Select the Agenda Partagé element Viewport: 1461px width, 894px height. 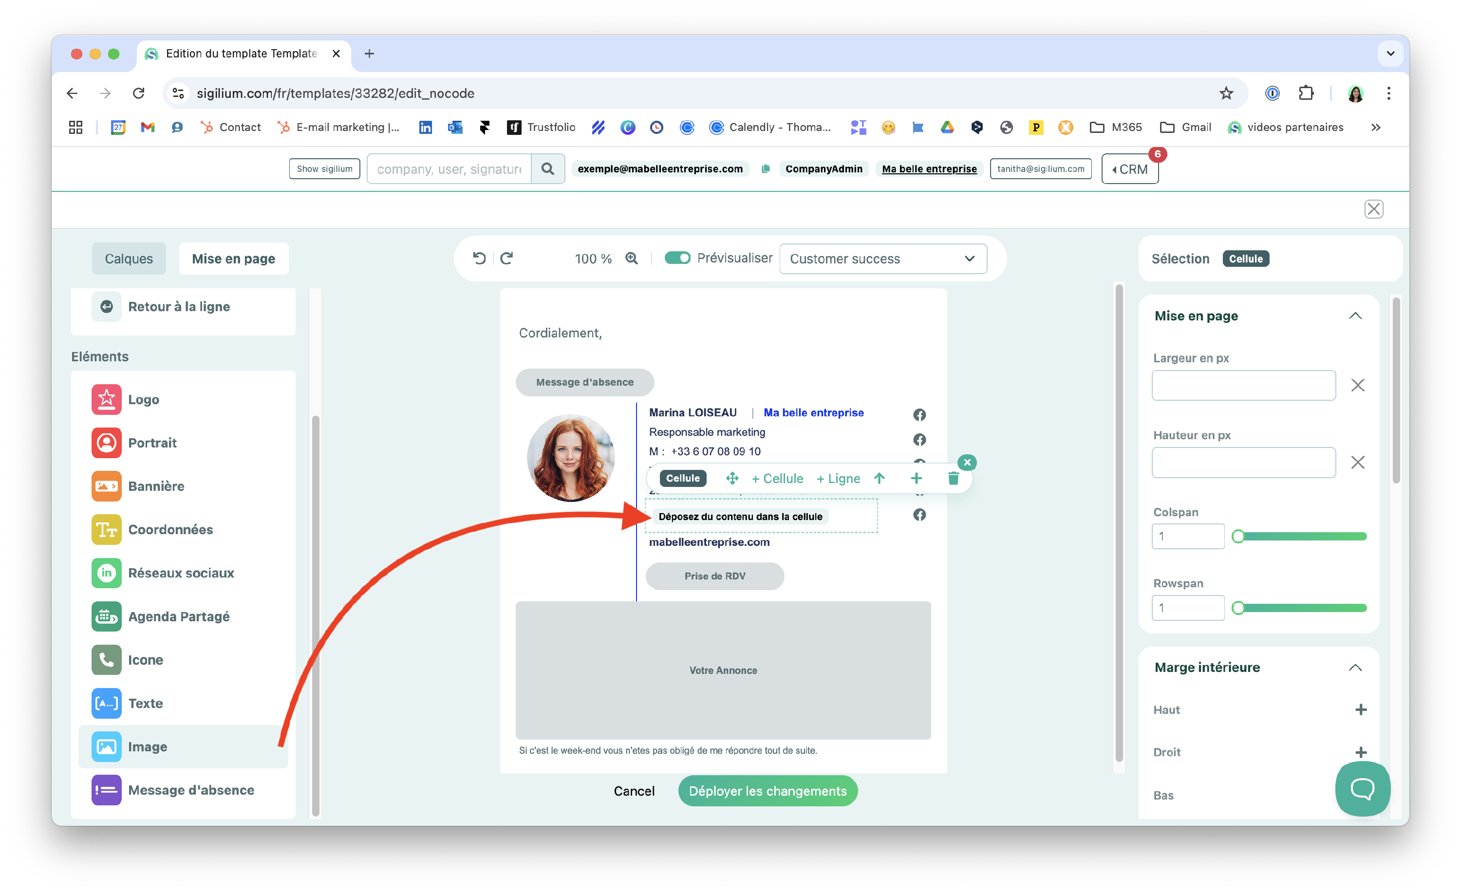coord(178,616)
